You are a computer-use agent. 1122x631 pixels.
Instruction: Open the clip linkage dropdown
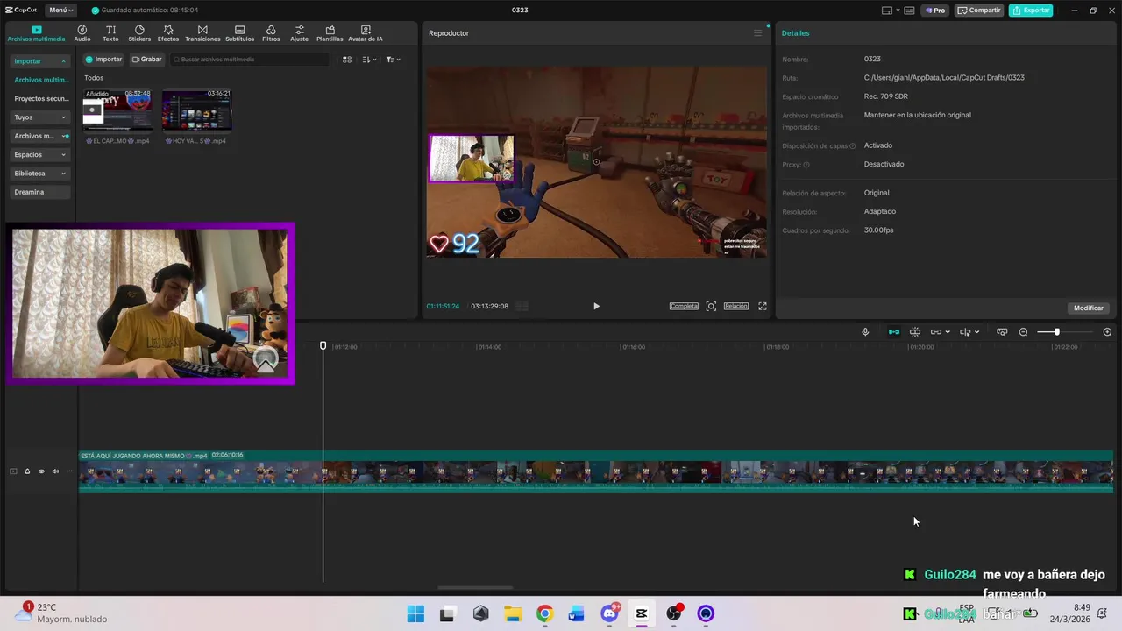(940, 332)
